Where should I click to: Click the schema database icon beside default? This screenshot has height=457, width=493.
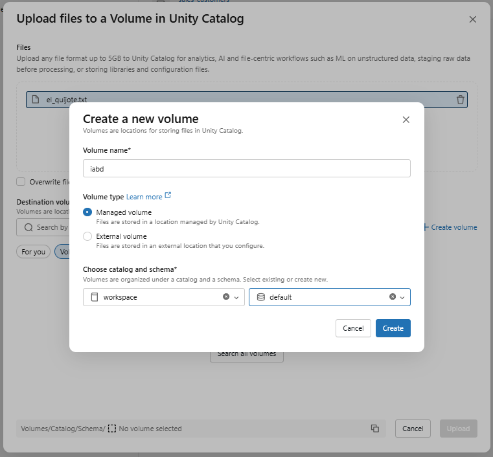point(261,297)
